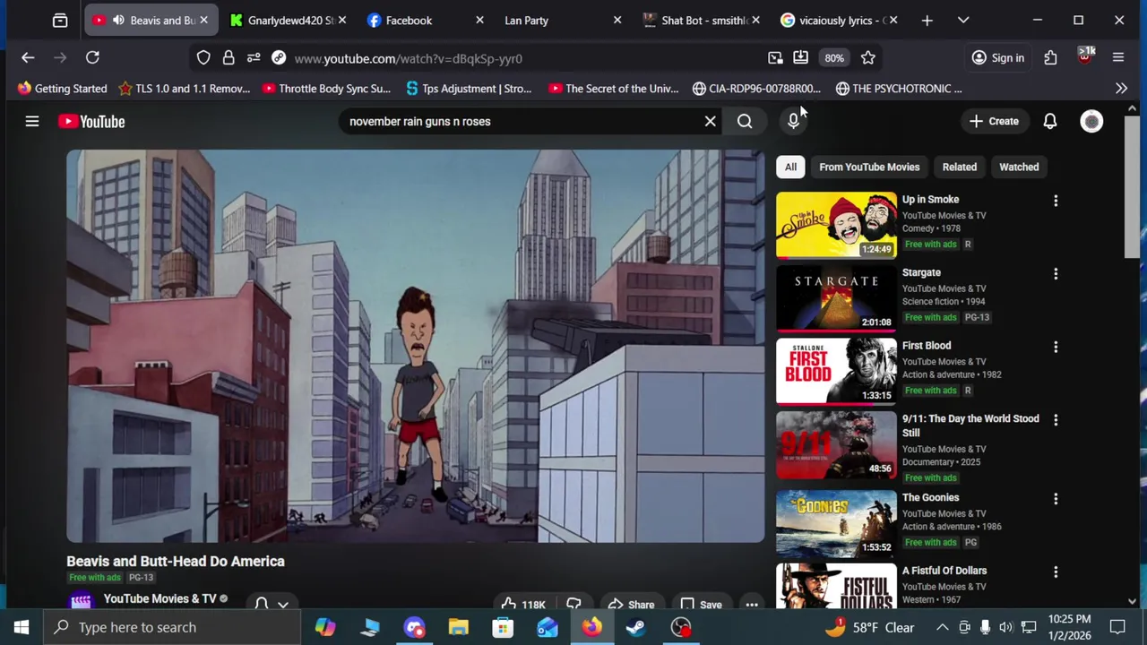Open the Firefox application menu
Screen dimensions: 1147x645
[1118, 58]
